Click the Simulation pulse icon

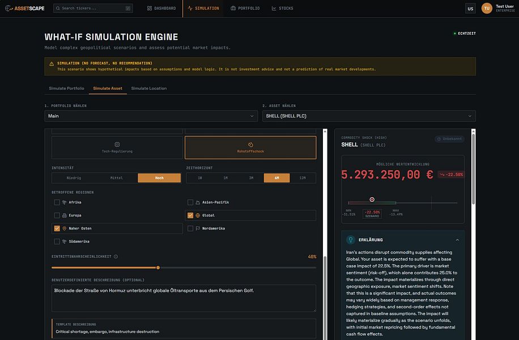click(x=190, y=8)
